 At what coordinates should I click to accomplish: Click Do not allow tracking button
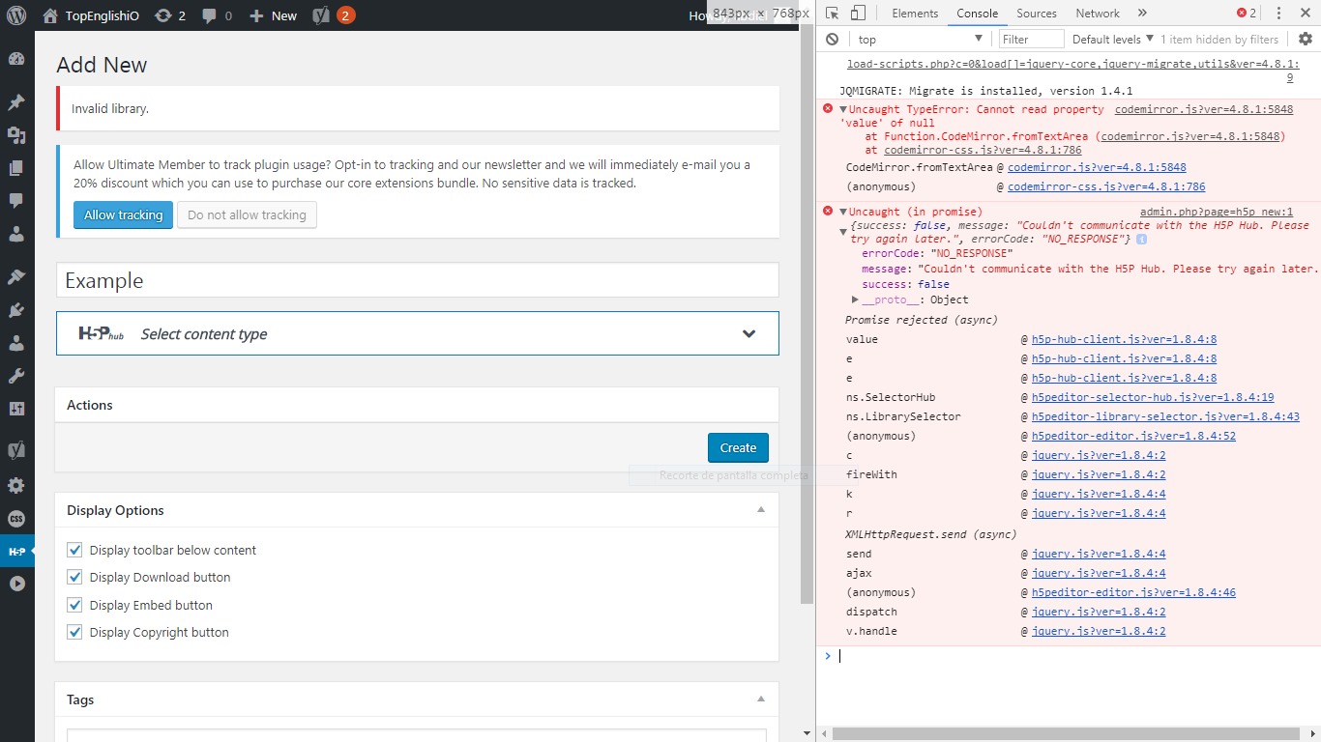coord(247,214)
